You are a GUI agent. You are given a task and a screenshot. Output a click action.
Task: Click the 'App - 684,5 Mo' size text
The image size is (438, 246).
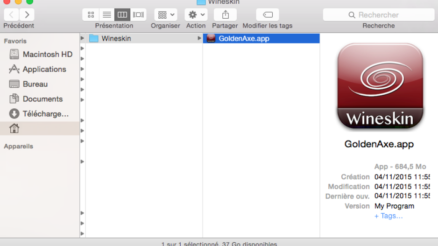[400, 167]
